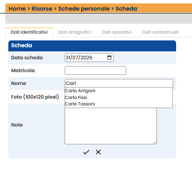The width and height of the screenshot is (192, 187).
Task: Go back to Schede personale breadcrumb
Action: click(x=84, y=9)
